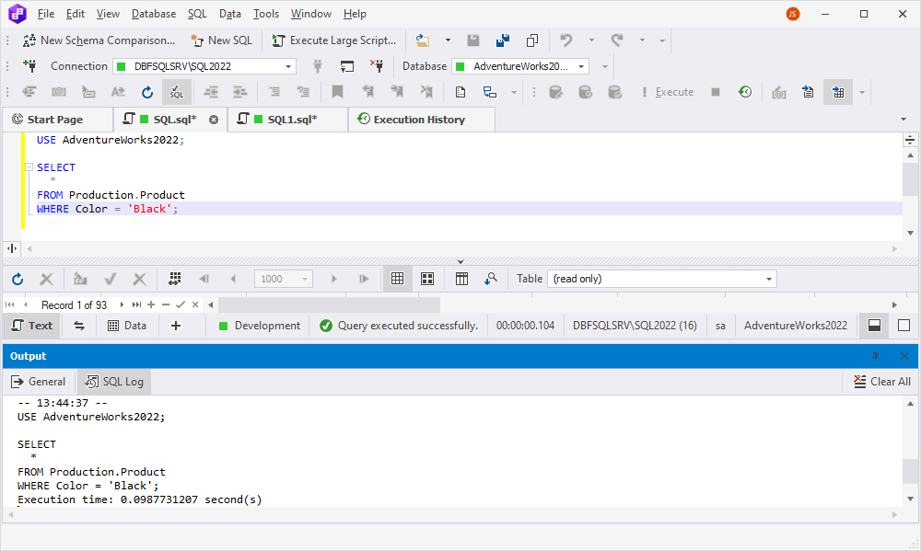Click the Refresh icon in SQL toolbar
The width and height of the screenshot is (921, 551).
coord(147,92)
